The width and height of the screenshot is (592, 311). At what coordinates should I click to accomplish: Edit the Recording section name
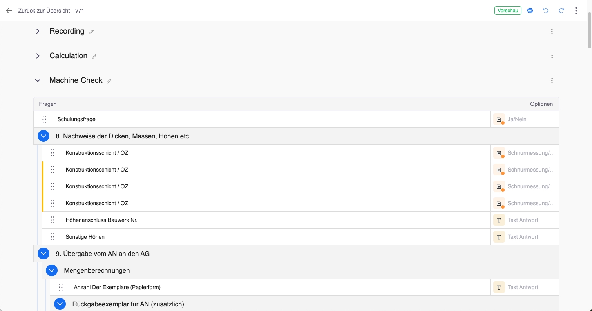[x=91, y=32]
